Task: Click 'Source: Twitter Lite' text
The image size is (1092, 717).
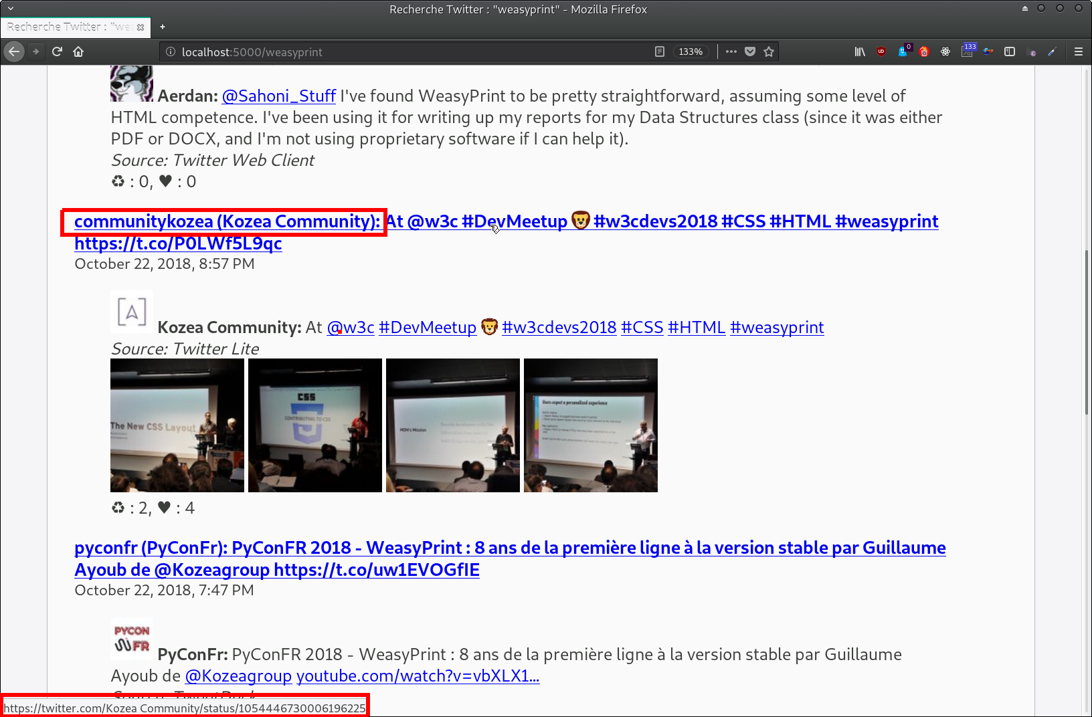Action: click(185, 349)
